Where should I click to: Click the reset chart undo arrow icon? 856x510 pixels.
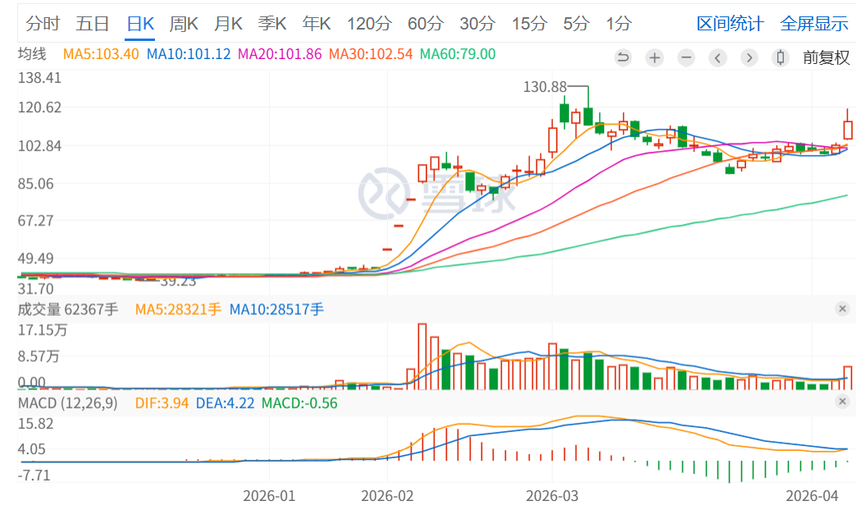[623, 57]
